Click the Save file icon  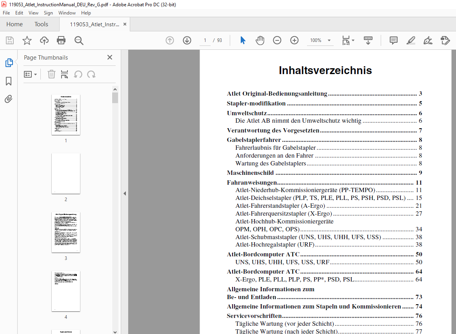pyautogui.click(x=10, y=40)
